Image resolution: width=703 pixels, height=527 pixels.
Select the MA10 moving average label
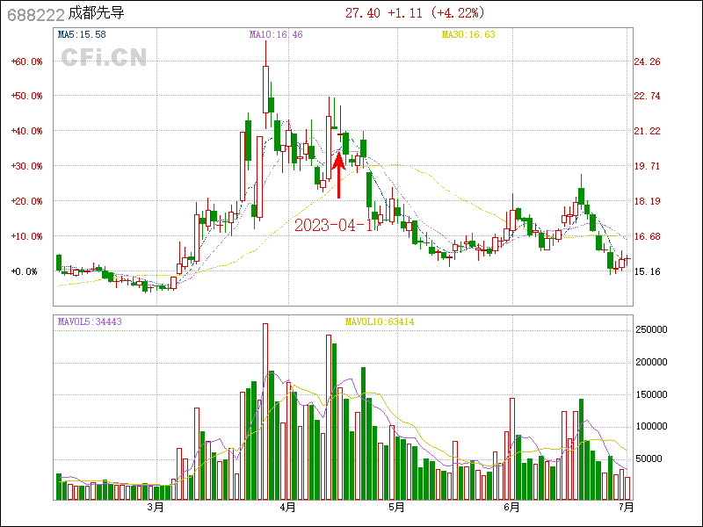coord(276,35)
